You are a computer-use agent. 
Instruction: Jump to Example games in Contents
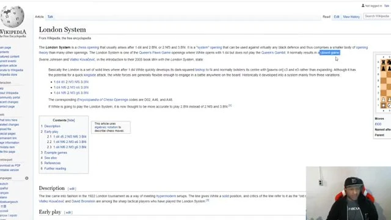point(56,153)
